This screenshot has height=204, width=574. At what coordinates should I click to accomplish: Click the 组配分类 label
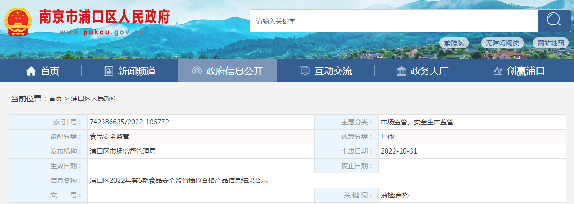click(x=66, y=137)
